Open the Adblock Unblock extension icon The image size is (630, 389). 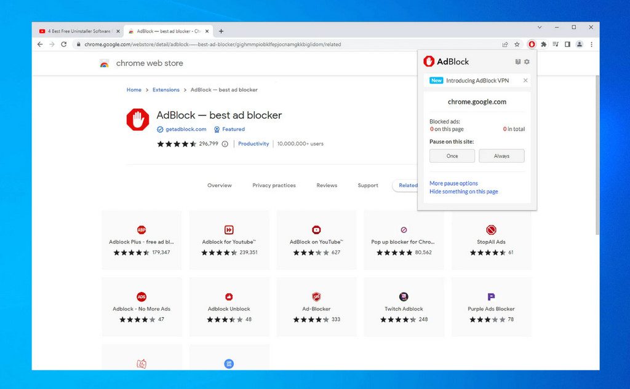tap(229, 297)
